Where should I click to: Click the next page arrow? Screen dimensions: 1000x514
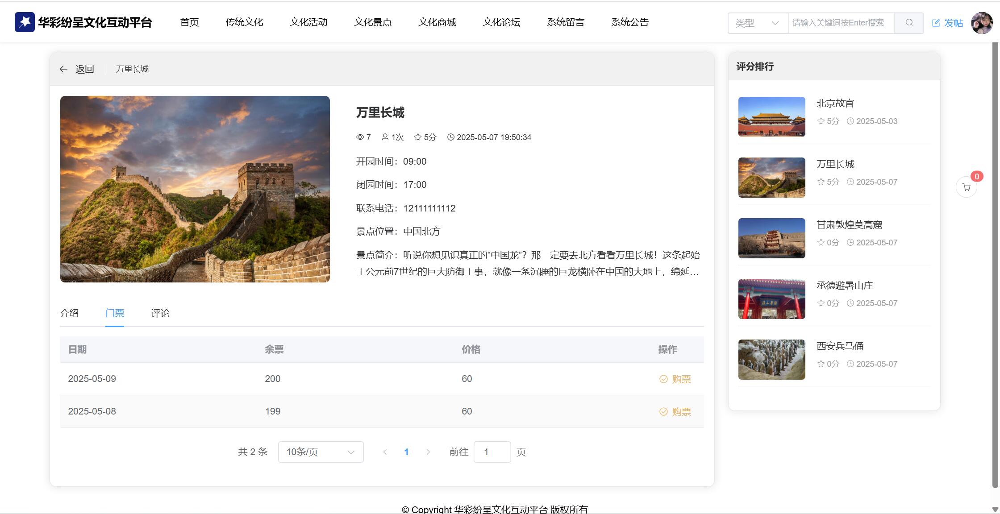(428, 452)
